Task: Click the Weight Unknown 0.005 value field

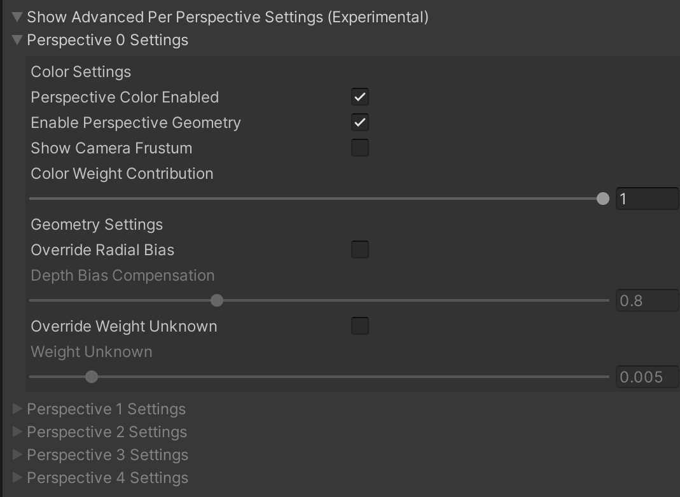Action: click(x=647, y=377)
